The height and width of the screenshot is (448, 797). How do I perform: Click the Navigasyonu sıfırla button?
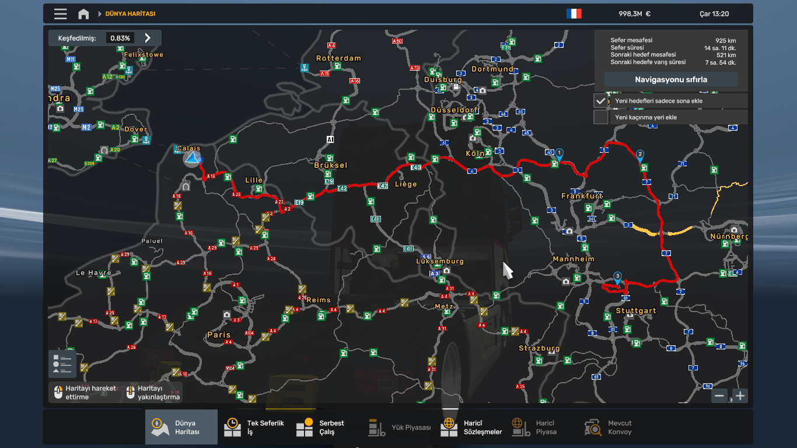coord(671,79)
